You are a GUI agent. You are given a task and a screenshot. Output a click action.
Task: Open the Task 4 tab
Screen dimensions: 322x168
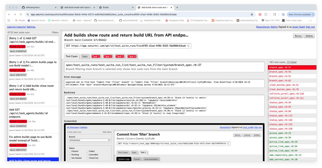[x=132, y=56]
